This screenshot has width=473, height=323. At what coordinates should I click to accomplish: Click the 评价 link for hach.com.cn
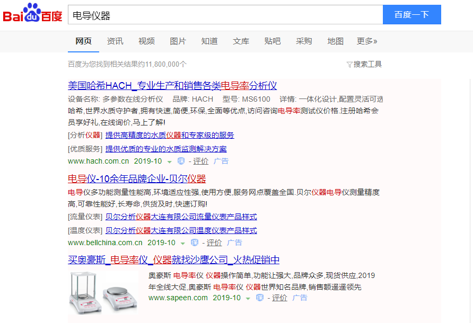click(200, 161)
